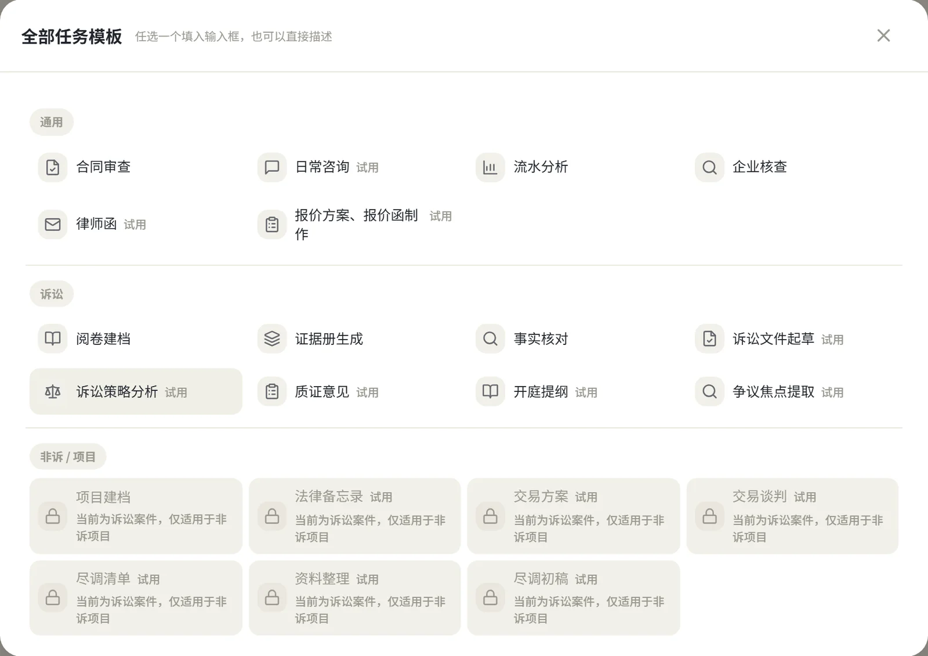
Task: Click the lock icon on 交易谈判
Action: [x=709, y=516]
